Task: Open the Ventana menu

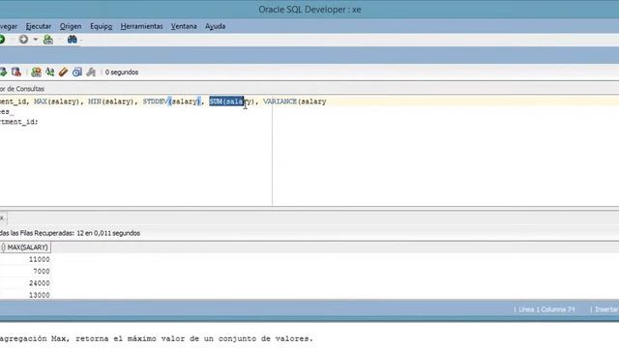Action: pos(184,26)
